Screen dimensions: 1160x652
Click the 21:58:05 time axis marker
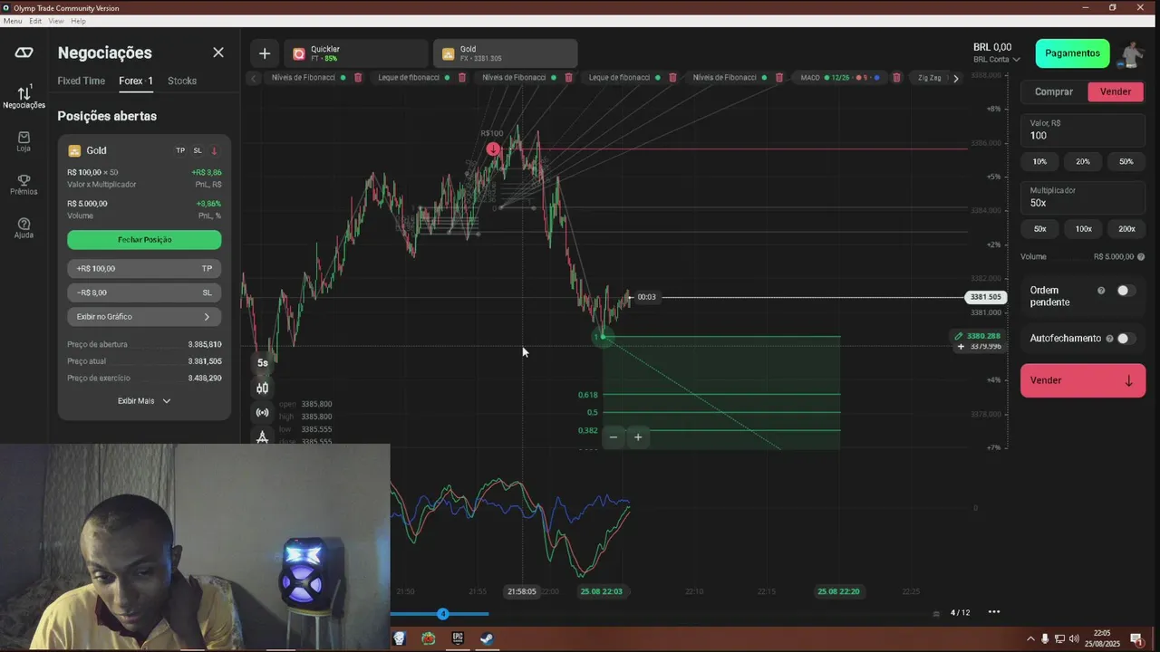(x=522, y=591)
